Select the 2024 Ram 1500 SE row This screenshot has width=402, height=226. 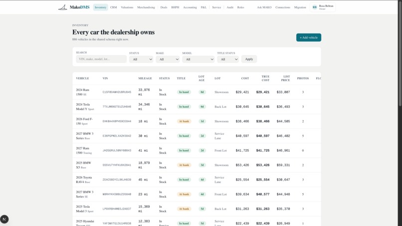(197, 92)
